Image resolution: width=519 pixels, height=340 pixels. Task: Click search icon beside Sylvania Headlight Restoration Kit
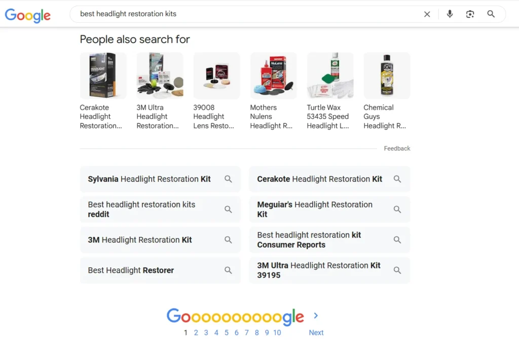click(x=228, y=179)
